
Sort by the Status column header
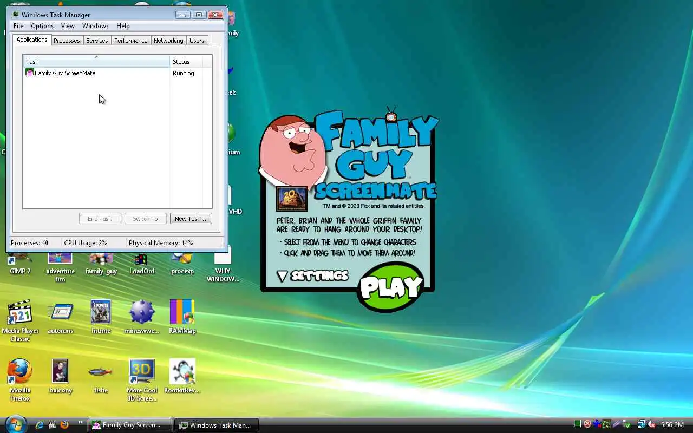pos(186,62)
